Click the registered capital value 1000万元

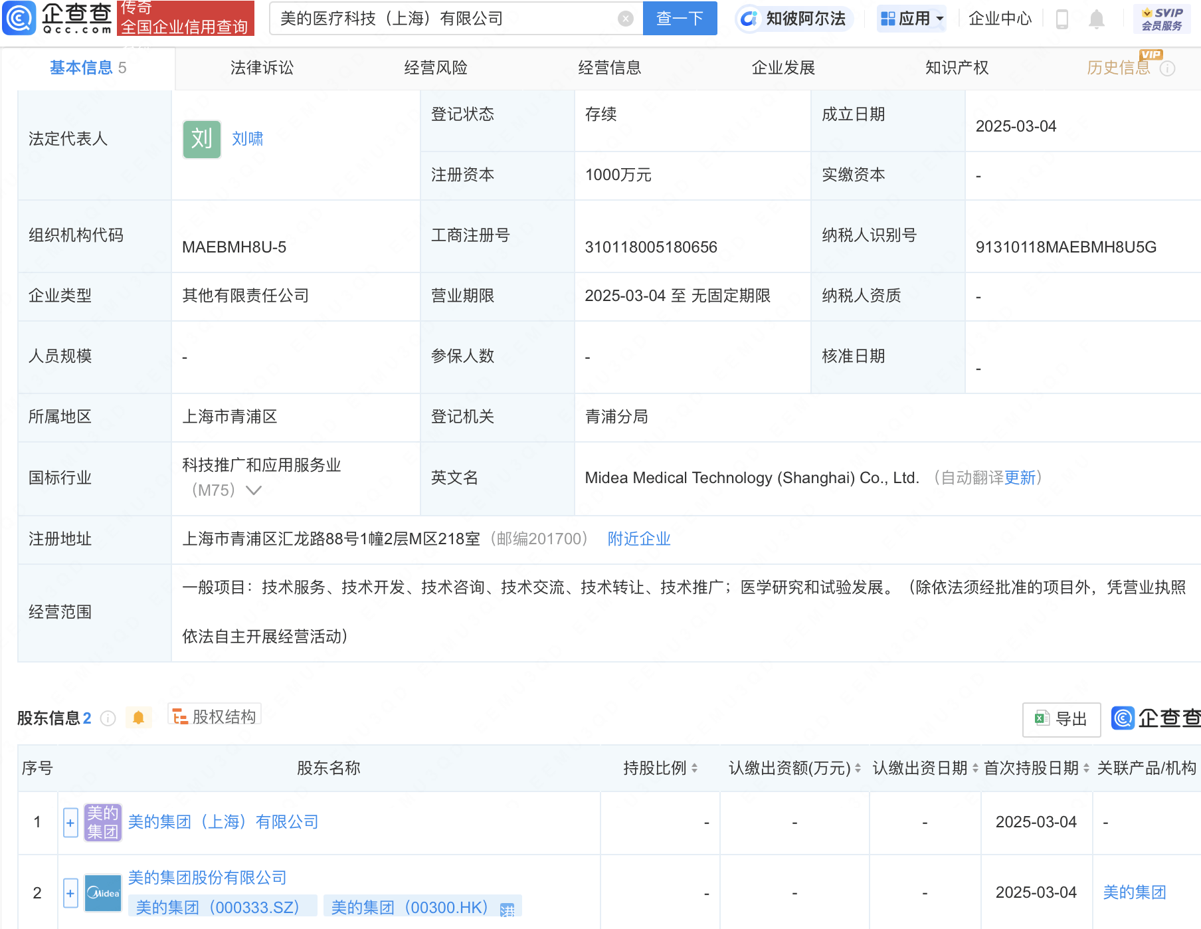618,175
